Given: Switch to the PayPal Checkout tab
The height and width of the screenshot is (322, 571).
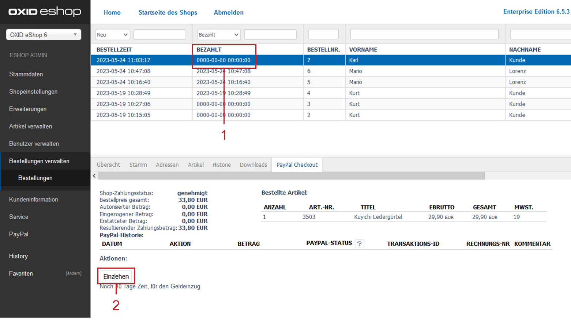Looking at the screenshot, I should point(297,165).
